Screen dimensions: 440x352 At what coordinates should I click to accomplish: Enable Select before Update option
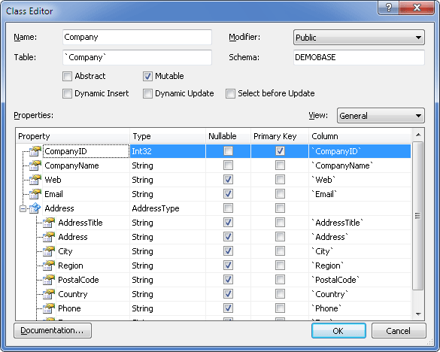point(230,93)
